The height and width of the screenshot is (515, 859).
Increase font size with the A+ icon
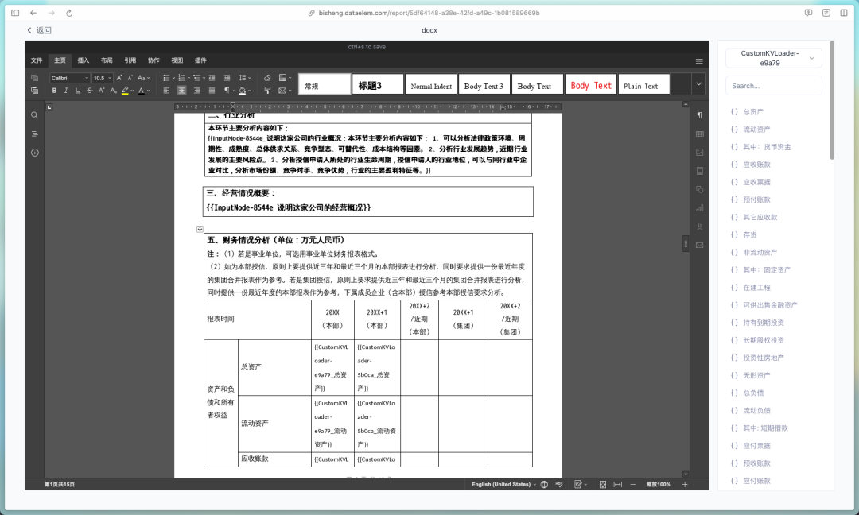click(119, 78)
